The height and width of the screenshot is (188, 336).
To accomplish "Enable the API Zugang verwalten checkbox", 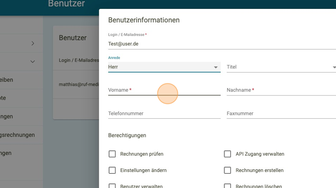I will [x=227, y=154].
